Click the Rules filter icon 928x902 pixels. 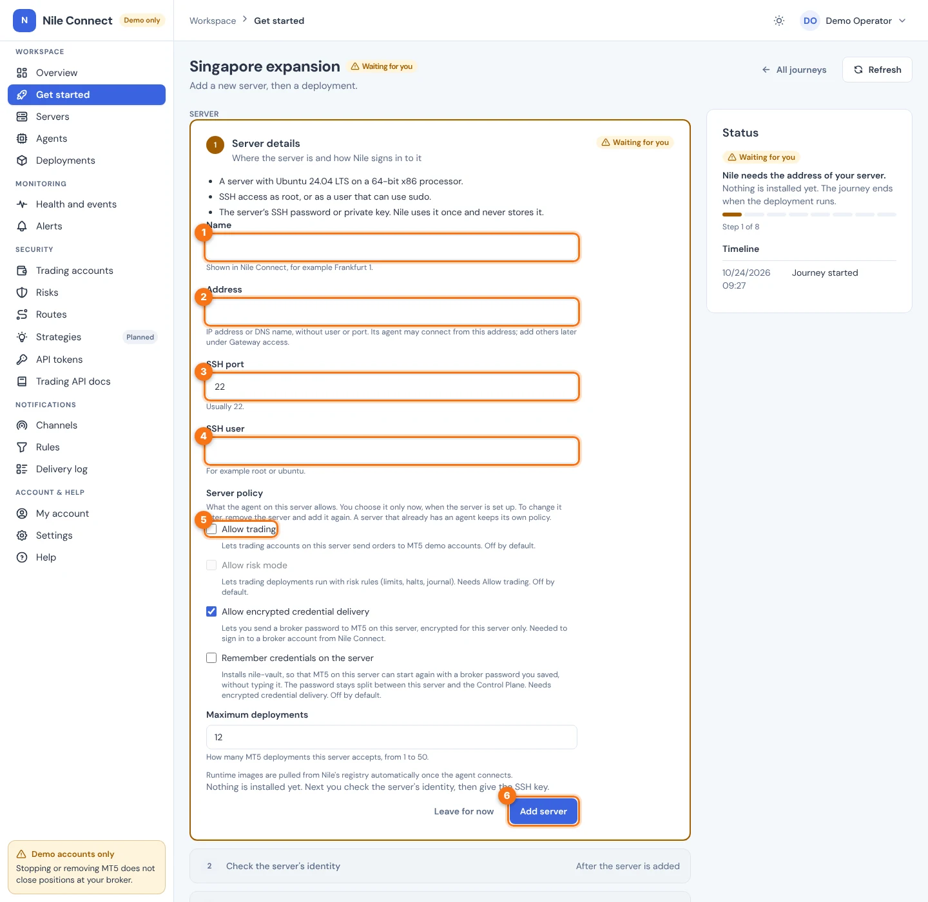[x=22, y=447]
